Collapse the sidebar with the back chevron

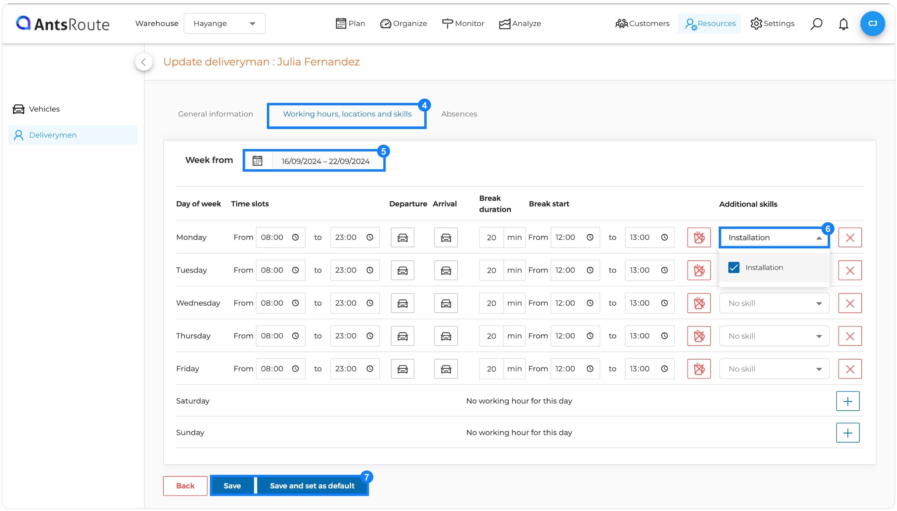coord(144,62)
